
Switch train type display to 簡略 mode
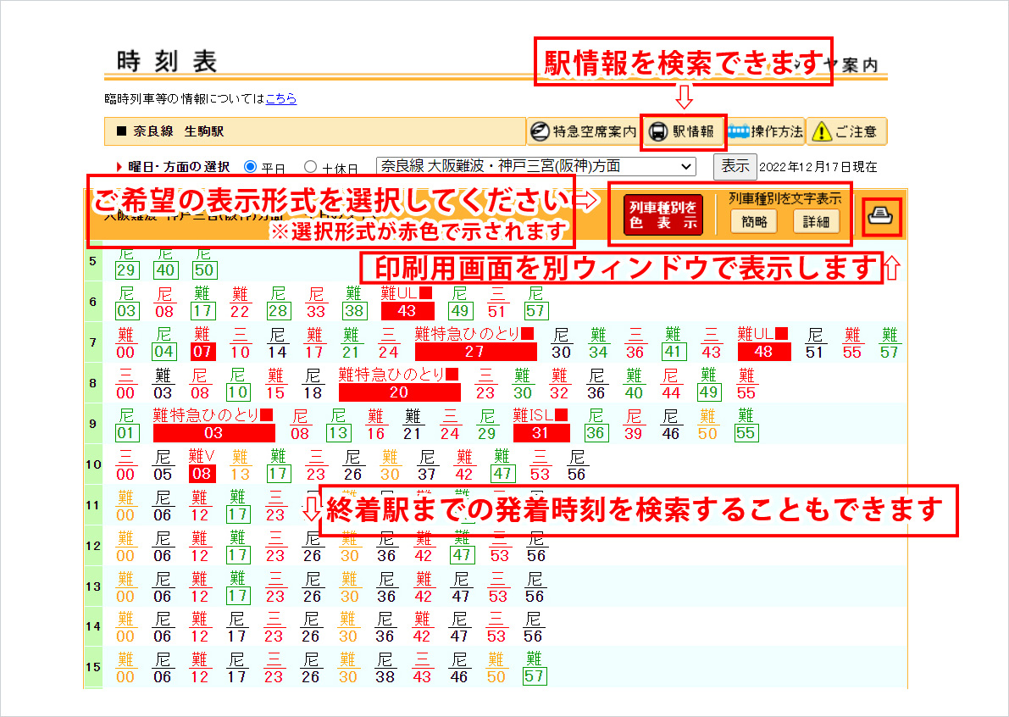click(x=754, y=222)
